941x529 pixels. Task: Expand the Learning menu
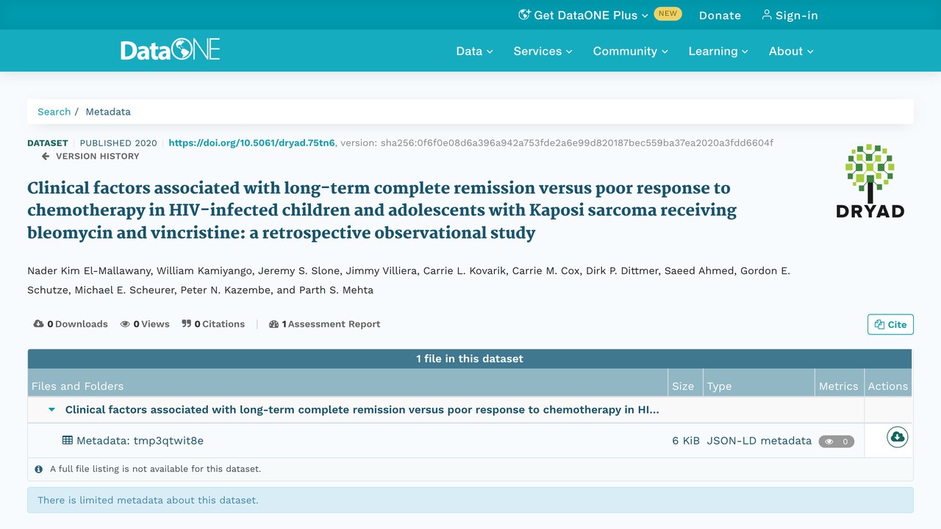click(x=718, y=51)
